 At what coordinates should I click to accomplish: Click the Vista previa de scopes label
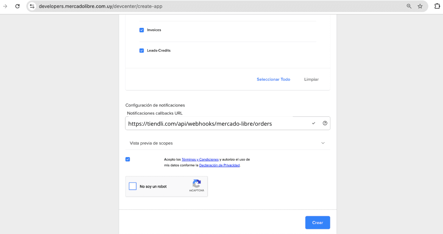tap(151, 143)
